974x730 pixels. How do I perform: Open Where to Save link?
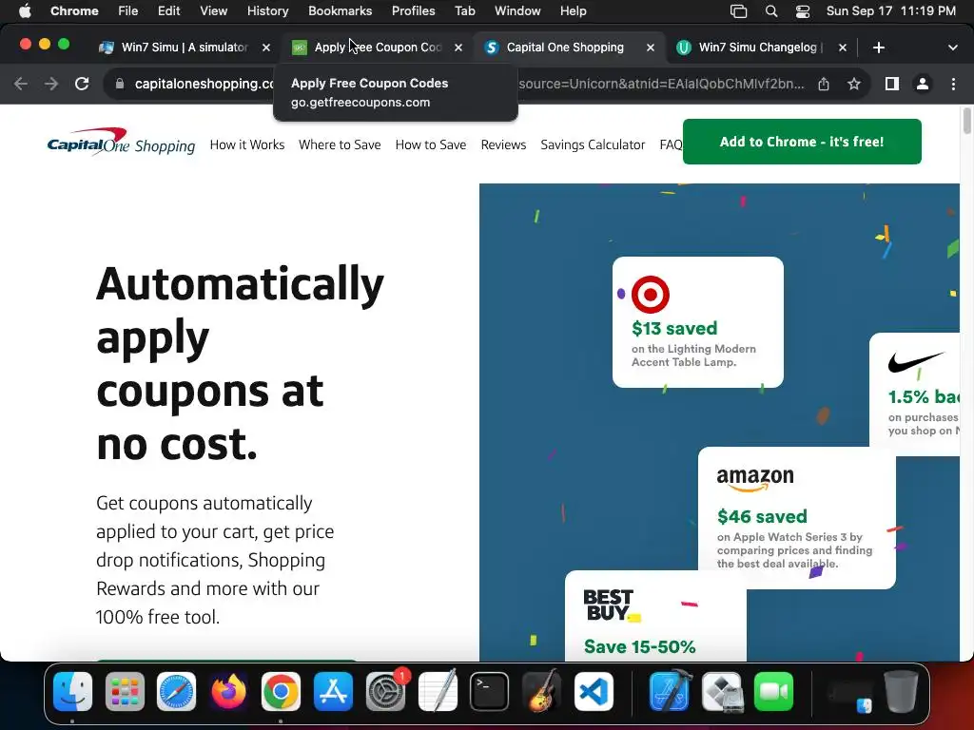(340, 144)
